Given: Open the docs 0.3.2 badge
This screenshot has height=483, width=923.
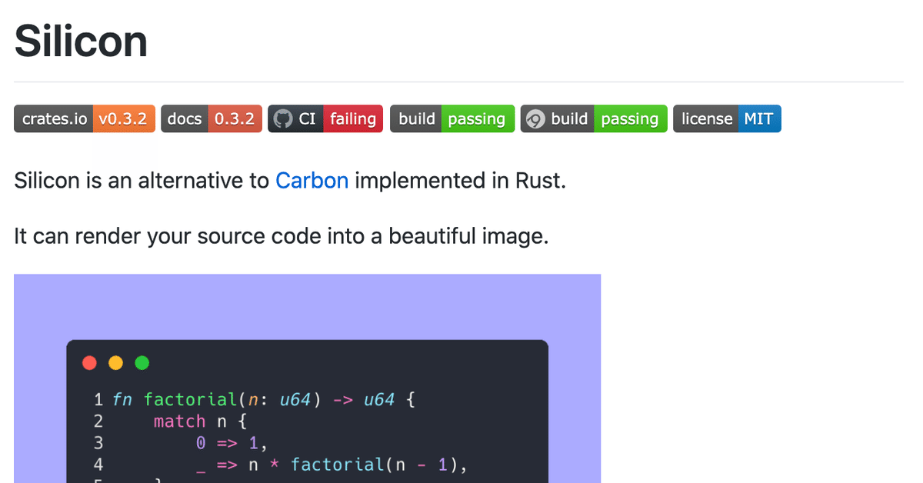Looking at the screenshot, I should coord(212,119).
